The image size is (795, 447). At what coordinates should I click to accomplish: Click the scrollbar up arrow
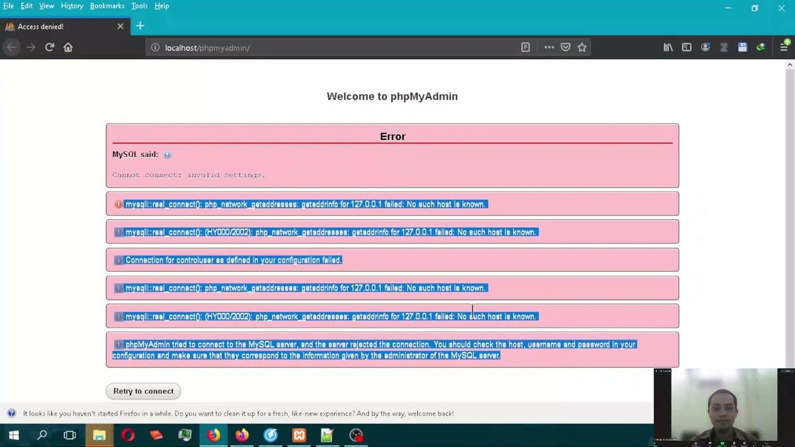pos(790,65)
